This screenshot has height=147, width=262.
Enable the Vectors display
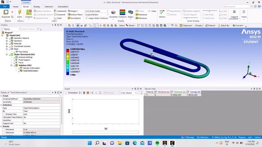(x=162, y=14)
